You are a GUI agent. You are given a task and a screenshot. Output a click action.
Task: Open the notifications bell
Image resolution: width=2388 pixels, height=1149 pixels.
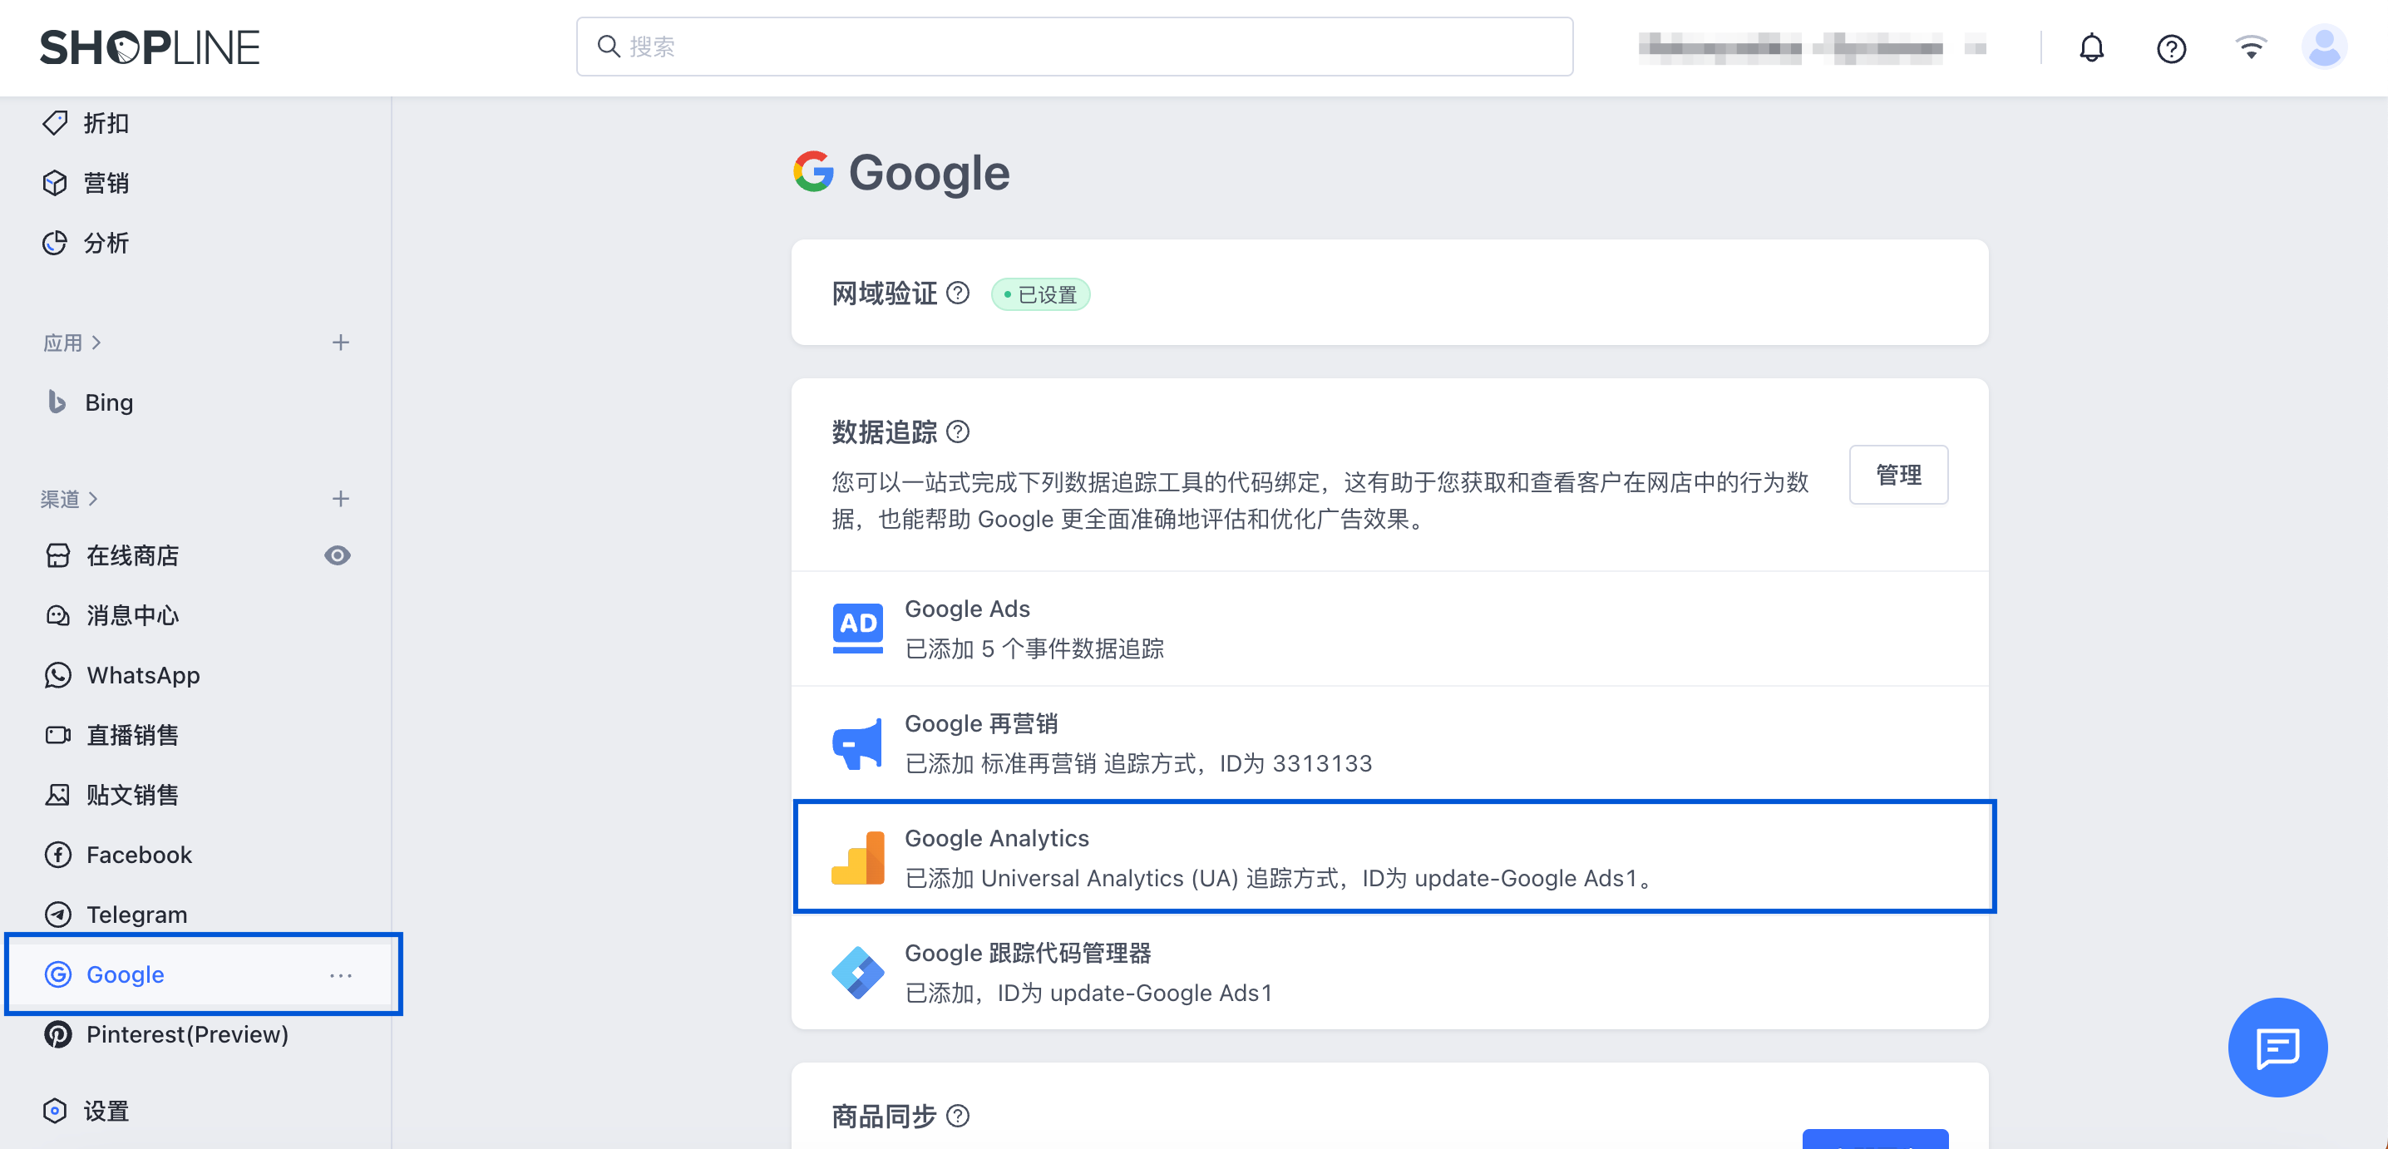click(x=2091, y=47)
